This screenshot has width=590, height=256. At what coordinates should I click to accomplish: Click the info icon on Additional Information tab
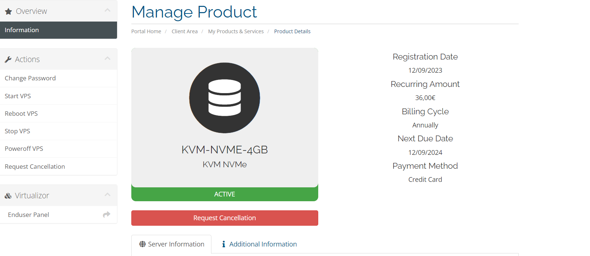(223, 244)
